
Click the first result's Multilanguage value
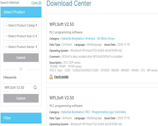(94, 45)
